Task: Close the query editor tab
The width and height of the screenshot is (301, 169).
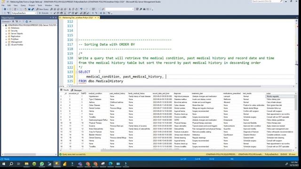Action: tap(98, 17)
